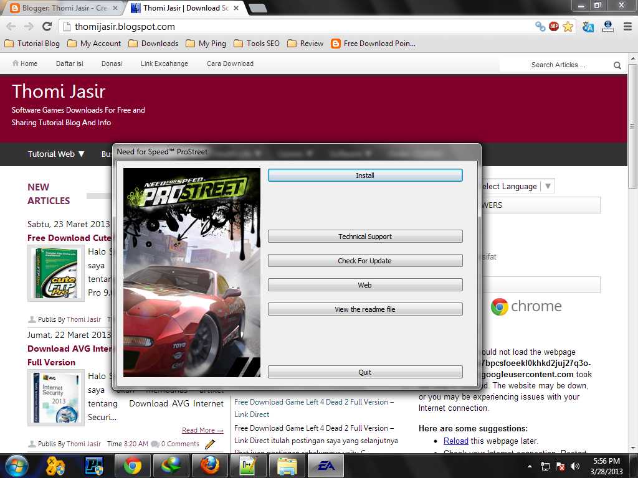Click the Thomi Jasir blog title
Screen dimensions: 638x478
click(59, 91)
